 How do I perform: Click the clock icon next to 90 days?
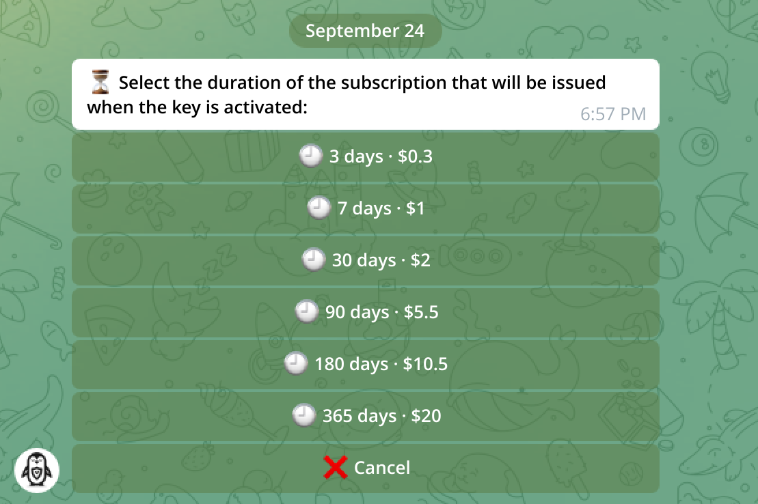(307, 312)
